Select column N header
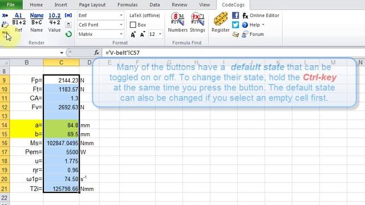This screenshot has height=205, width=365. point(360,63)
